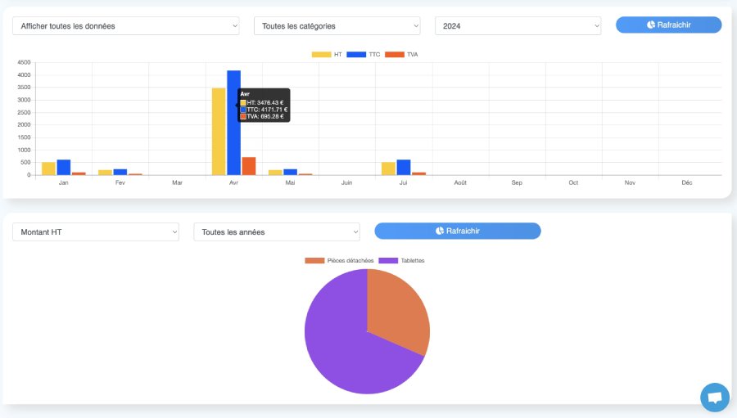Click the bottom Rafraîchir button
Viewport: 737px width, 418px height.
click(457, 231)
